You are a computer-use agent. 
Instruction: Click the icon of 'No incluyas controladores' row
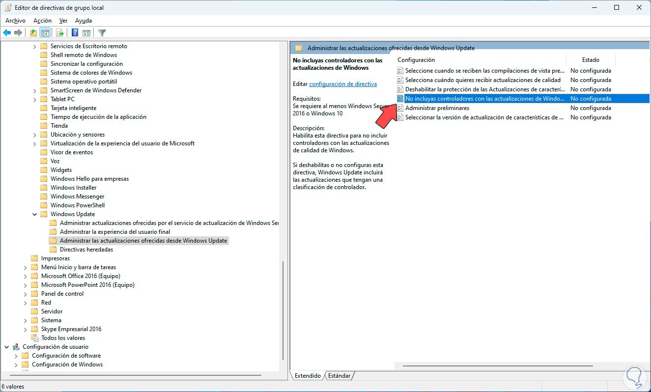(400, 99)
